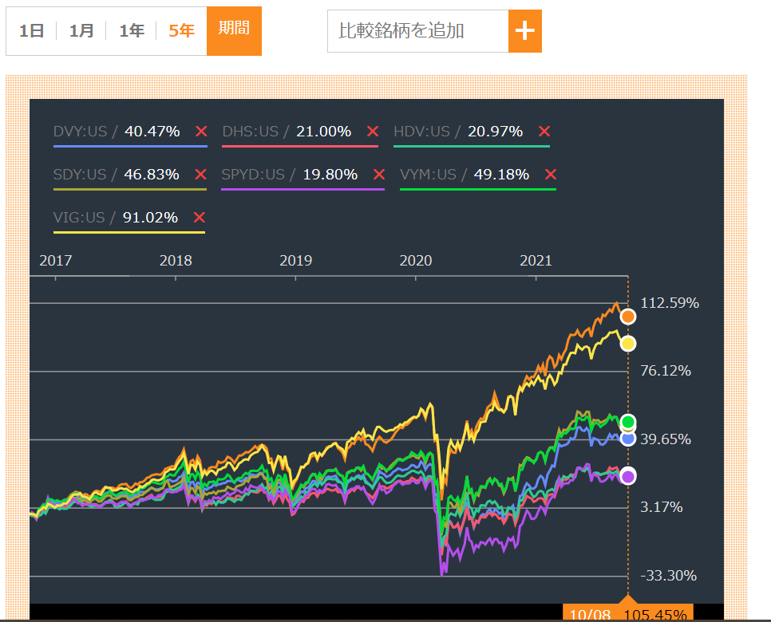Click the 3.17% y-axis label

tap(662, 507)
